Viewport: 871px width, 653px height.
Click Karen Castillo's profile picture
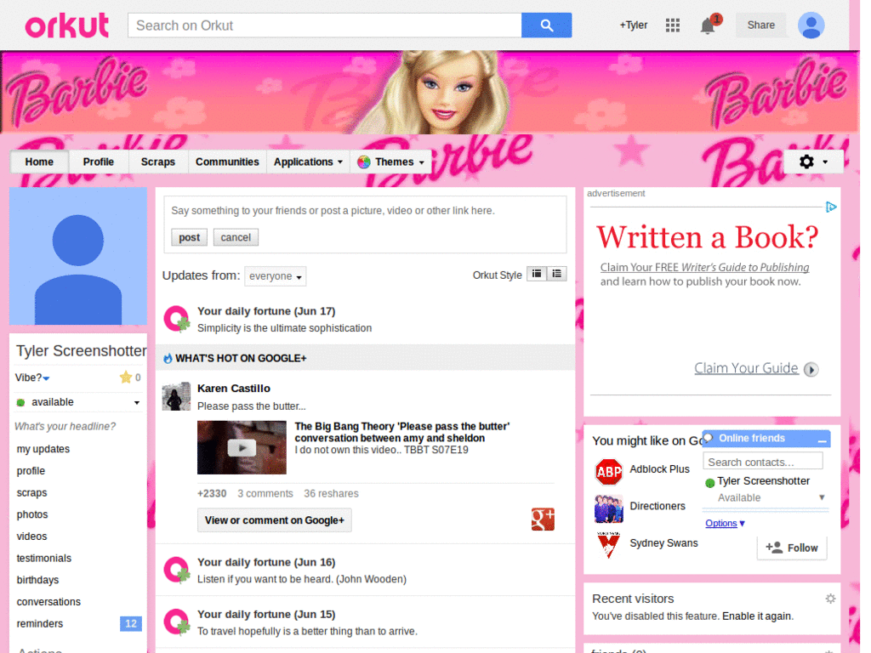click(x=176, y=396)
